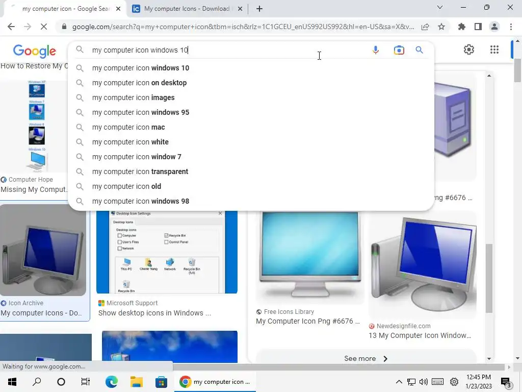Select suggestion my computer icon window 7
The image size is (522, 392).
coord(251,157)
